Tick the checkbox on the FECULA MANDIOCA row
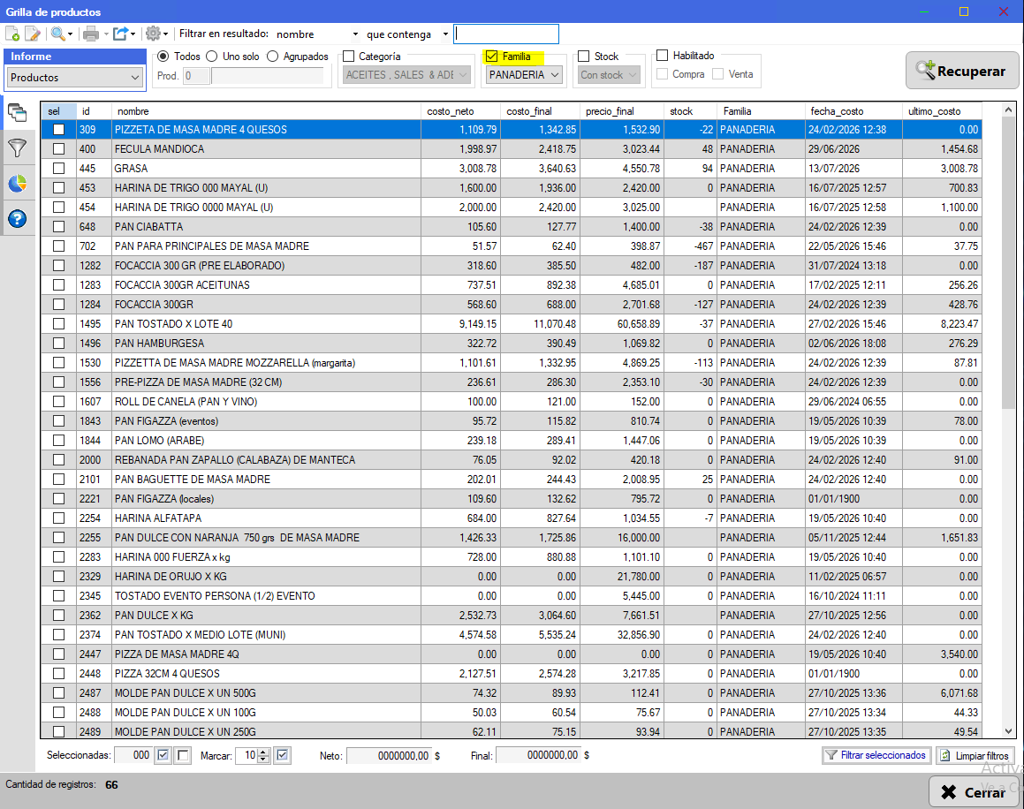This screenshot has width=1024, height=809. [x=59, y=149]
